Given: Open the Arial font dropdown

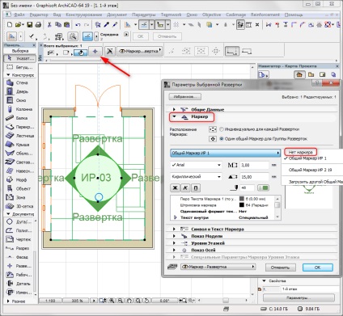Looking at the screenshot, I should (x=196, y=165).
